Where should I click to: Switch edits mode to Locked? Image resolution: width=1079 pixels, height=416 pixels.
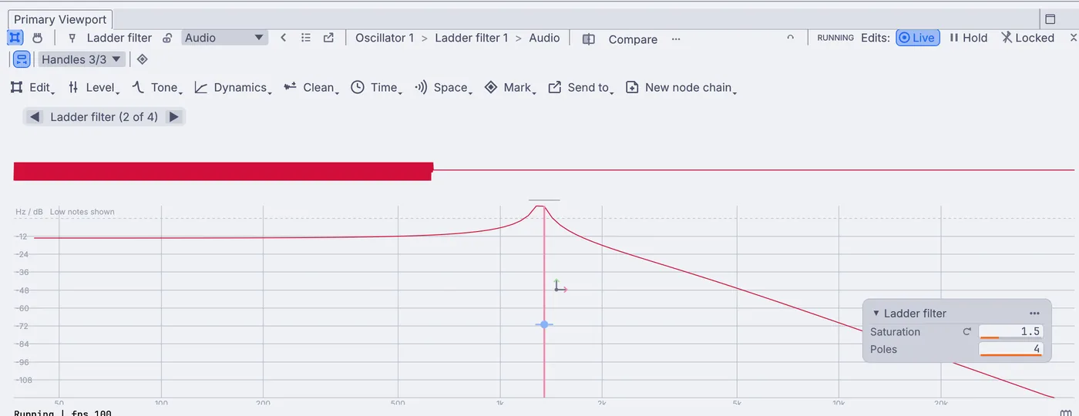pos(1027,38)
